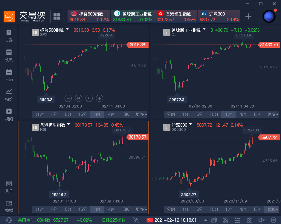Open 模拟 simulation in sidebar
This screenshot has width=281, height=224.
(x=9, y=206)
